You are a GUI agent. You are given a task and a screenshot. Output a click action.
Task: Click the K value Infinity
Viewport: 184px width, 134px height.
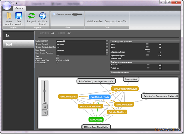click(147, 50)
